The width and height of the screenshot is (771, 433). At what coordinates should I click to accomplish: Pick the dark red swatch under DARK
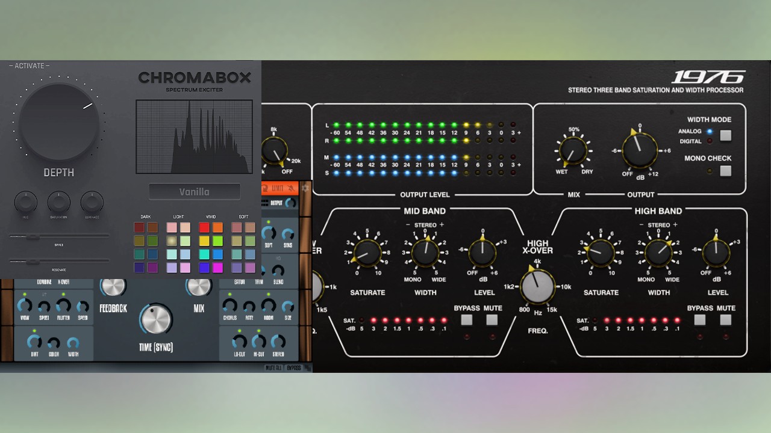139,227
